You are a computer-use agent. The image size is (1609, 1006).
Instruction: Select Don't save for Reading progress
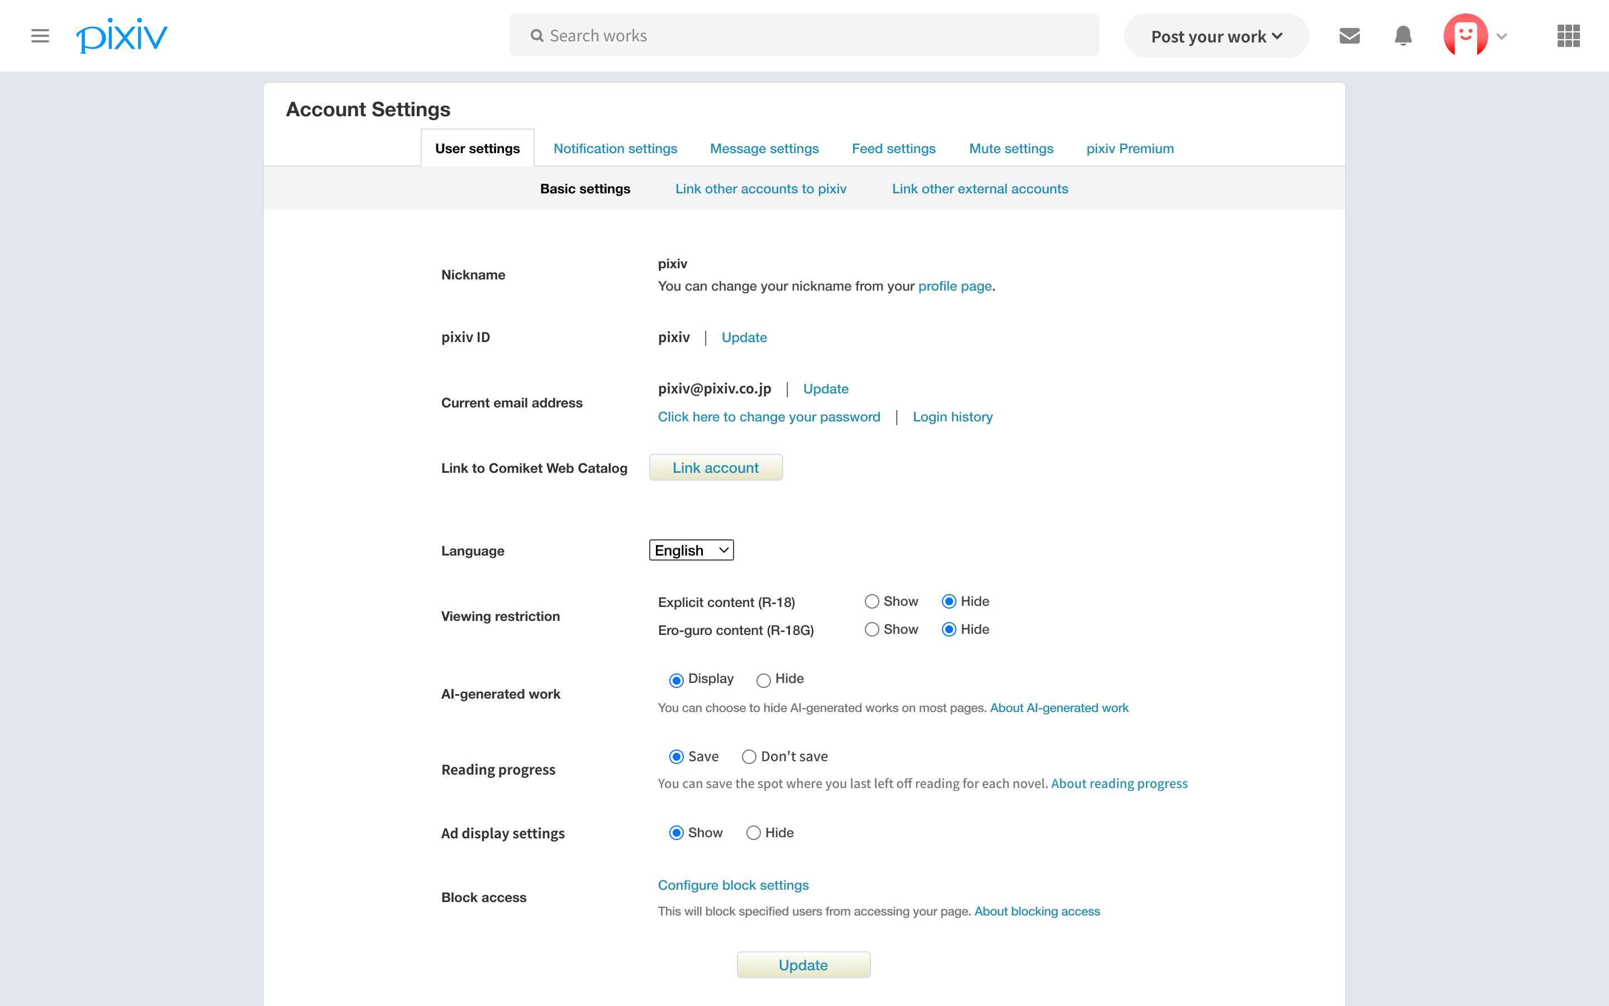(x=749, y=757)
